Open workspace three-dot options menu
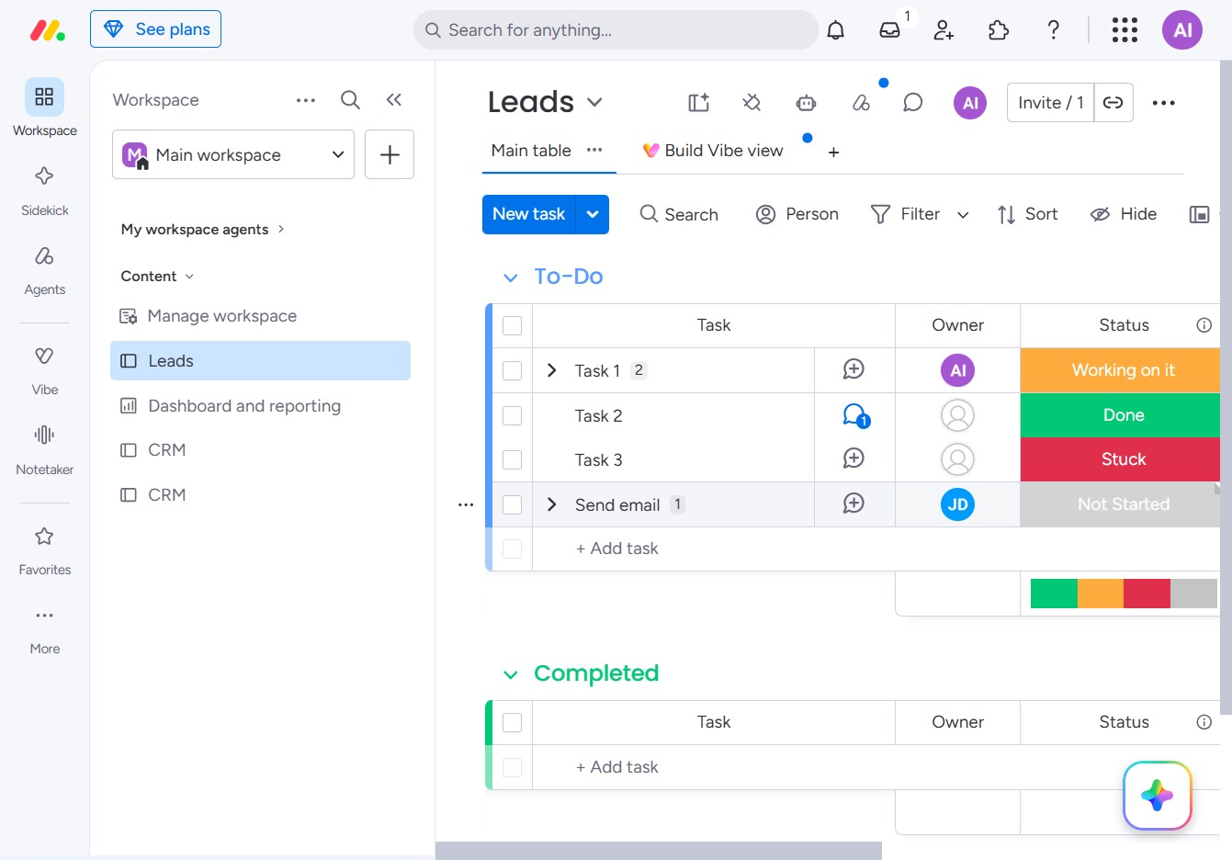Image resolution: width=1232 pixels, height=860 pixels. coord(306,100)
